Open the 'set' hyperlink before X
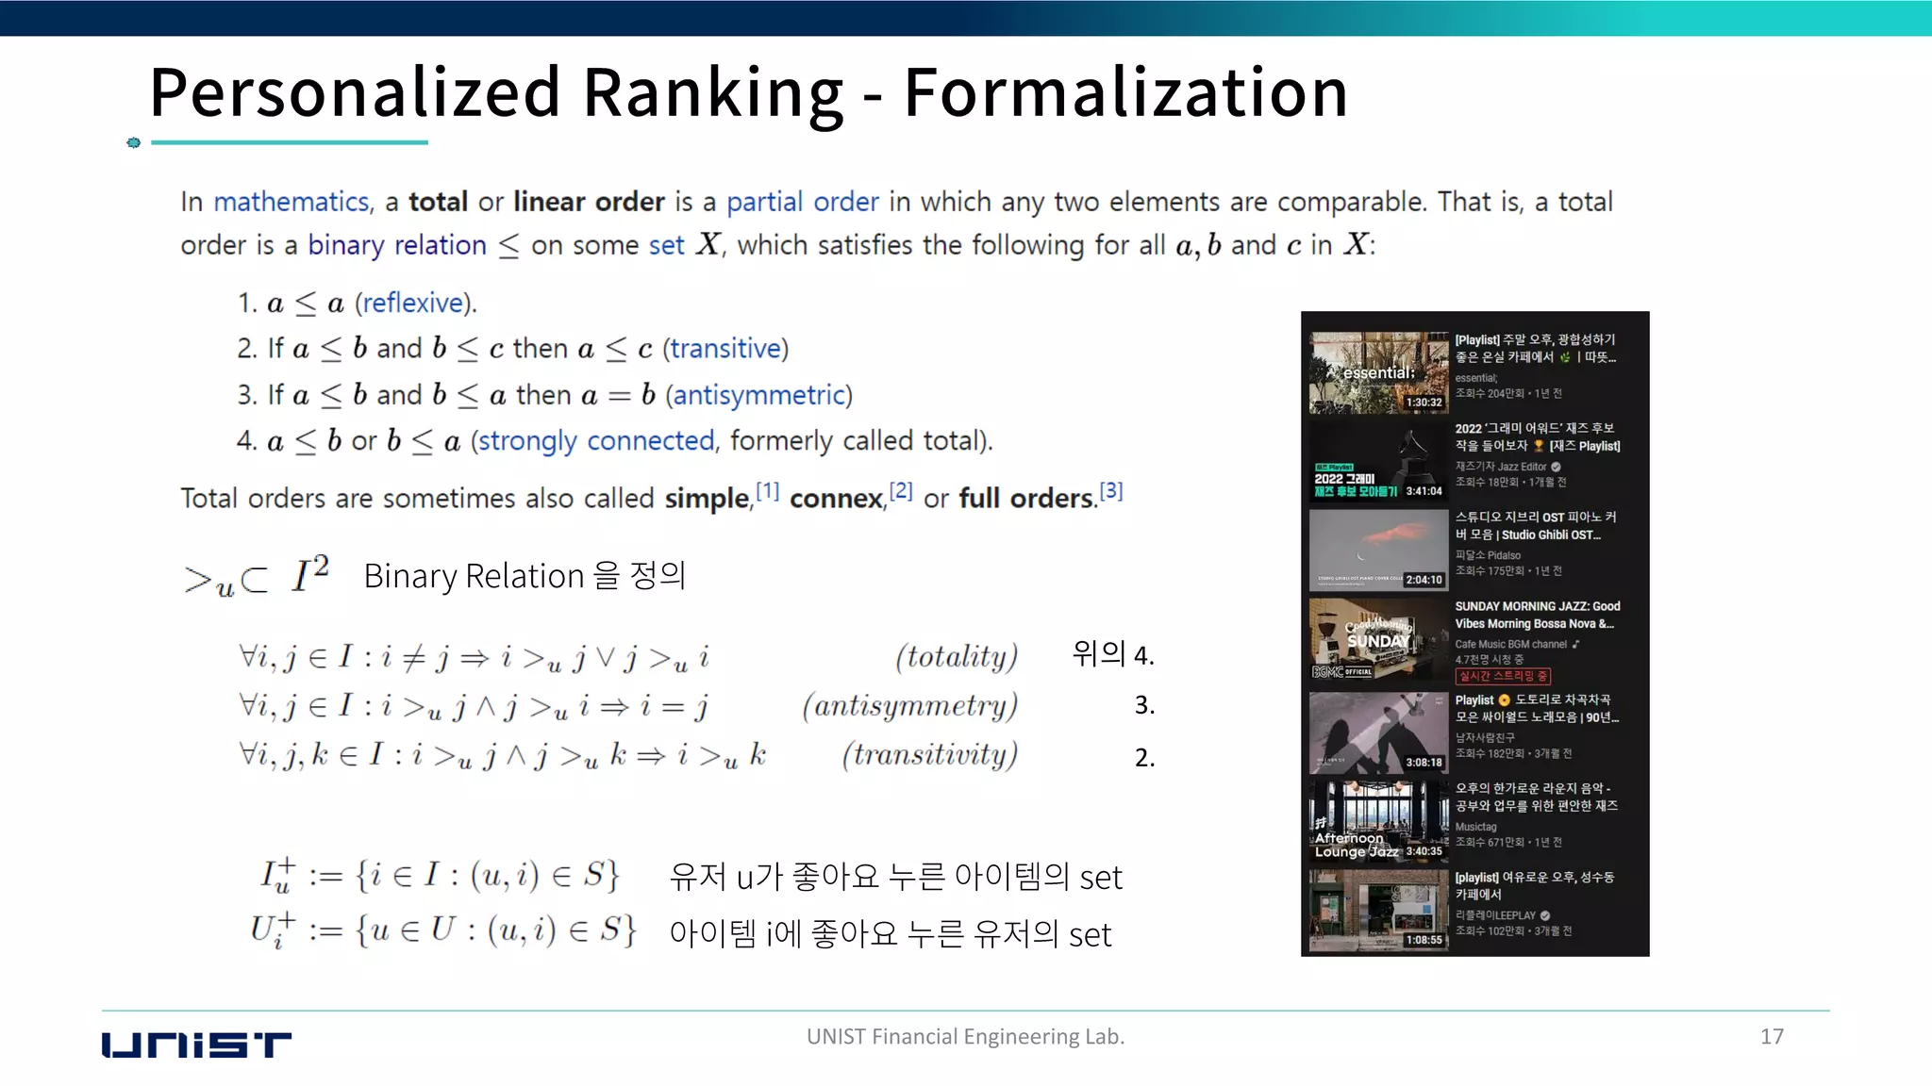The height and width of the screenshot is (1086, 1932). pyautogui.click(x=666, y=245)
